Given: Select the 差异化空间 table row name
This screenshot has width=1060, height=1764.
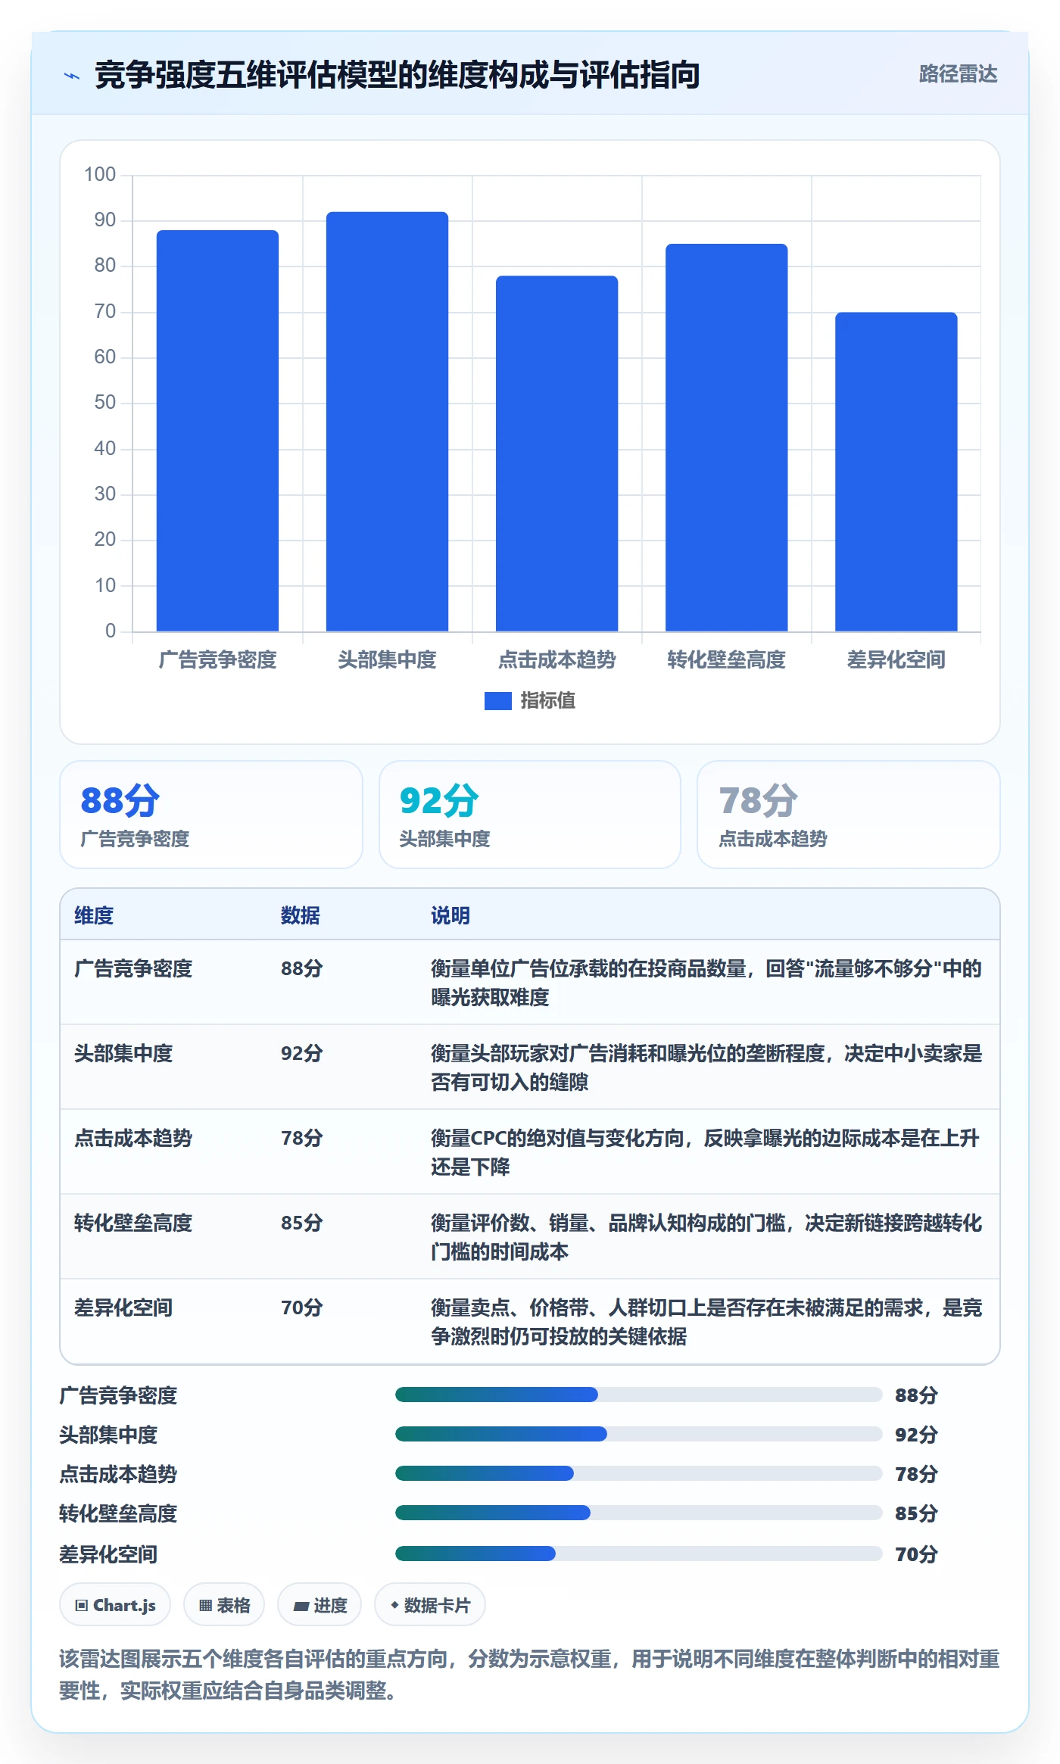Looking at the screenshot, I should pyautogui.click(x=123, y=1308).
